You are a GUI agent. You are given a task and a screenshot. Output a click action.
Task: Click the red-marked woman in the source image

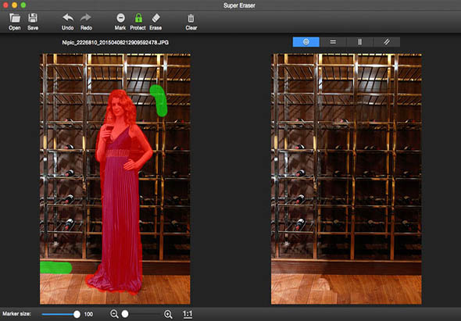(x=120, y=191)
